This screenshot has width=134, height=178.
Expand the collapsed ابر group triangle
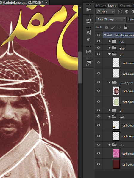click(110, 110)
